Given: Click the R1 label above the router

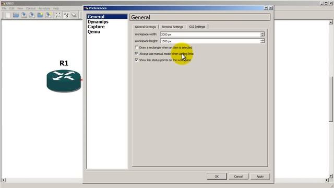Looking at the screenshot, I should pos(64,63).
